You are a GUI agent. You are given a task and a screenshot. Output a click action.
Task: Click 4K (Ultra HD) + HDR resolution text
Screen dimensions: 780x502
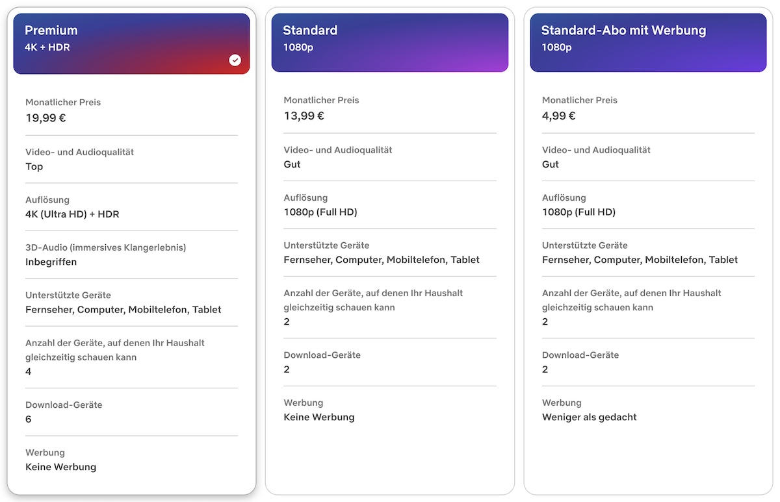(72, 214)
